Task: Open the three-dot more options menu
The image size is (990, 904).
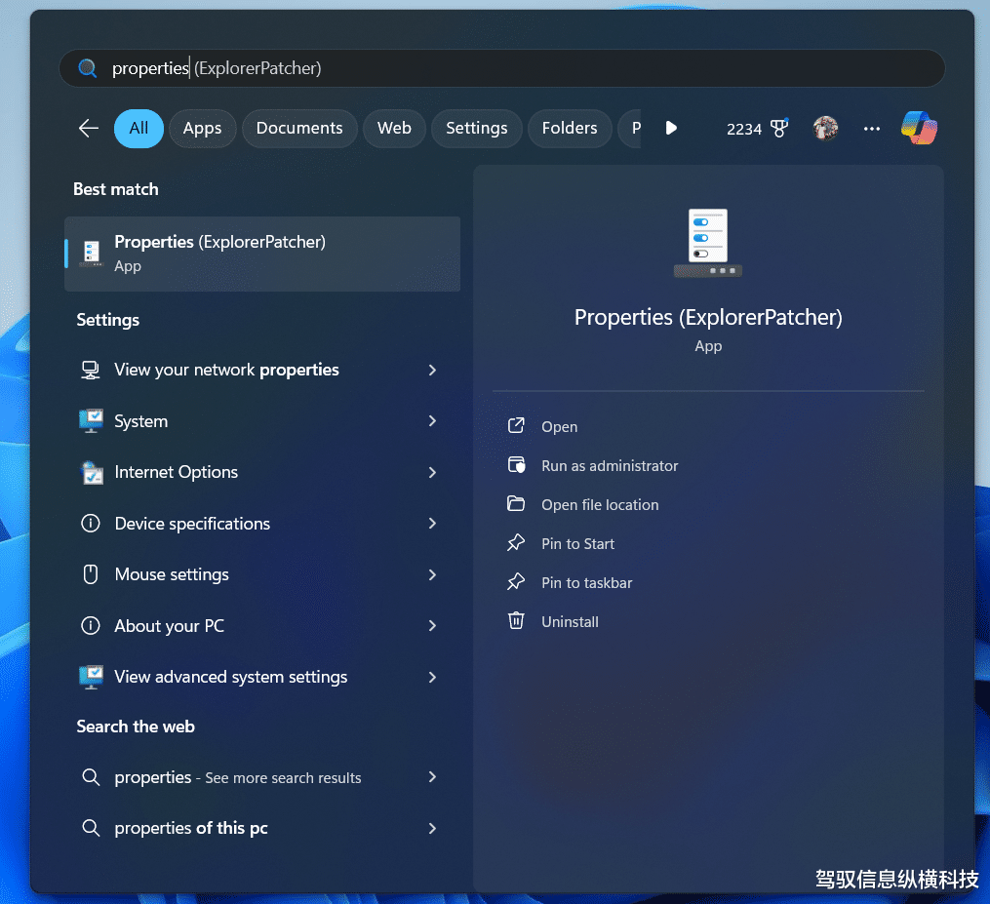Action: [x=872, y=129]
